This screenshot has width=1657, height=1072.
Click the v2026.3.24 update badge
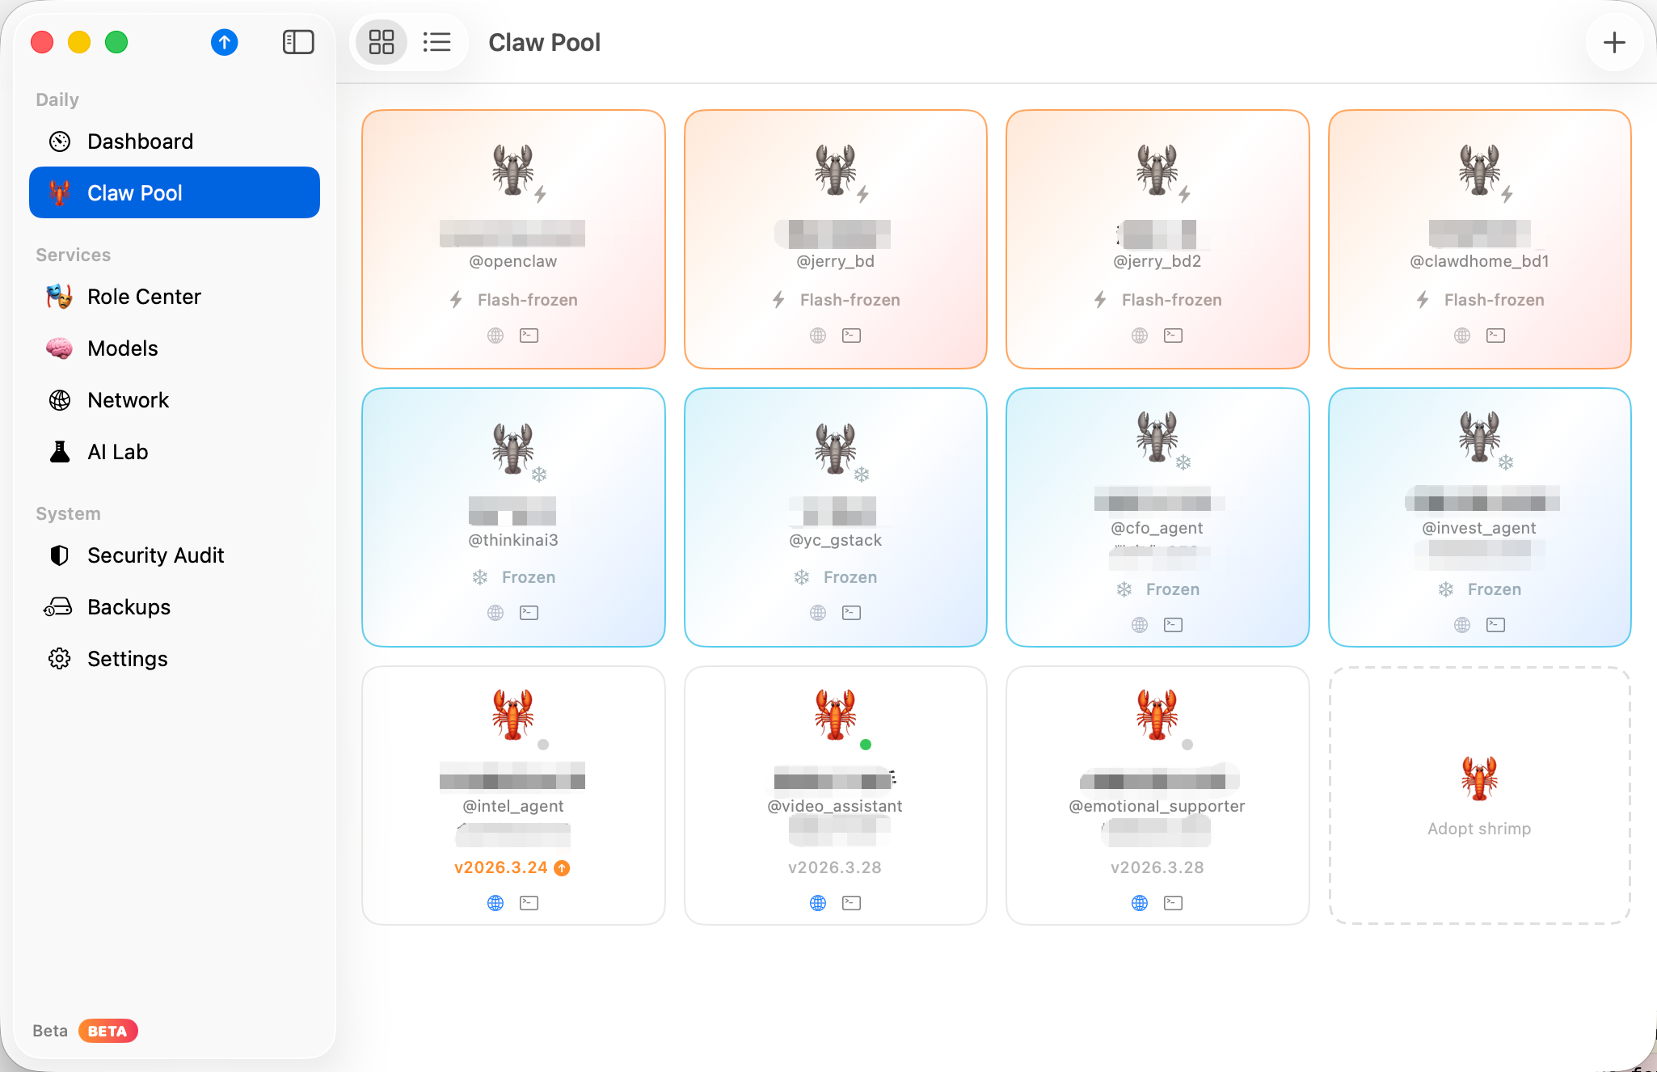point(512,867)
